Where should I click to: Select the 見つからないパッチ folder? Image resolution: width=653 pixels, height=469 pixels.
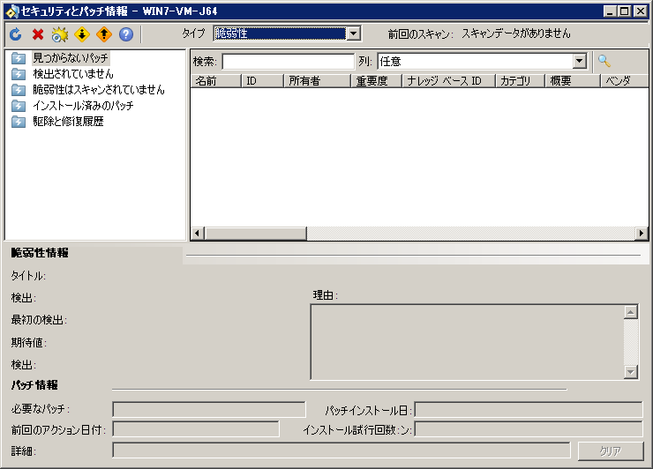pos(71,58)
